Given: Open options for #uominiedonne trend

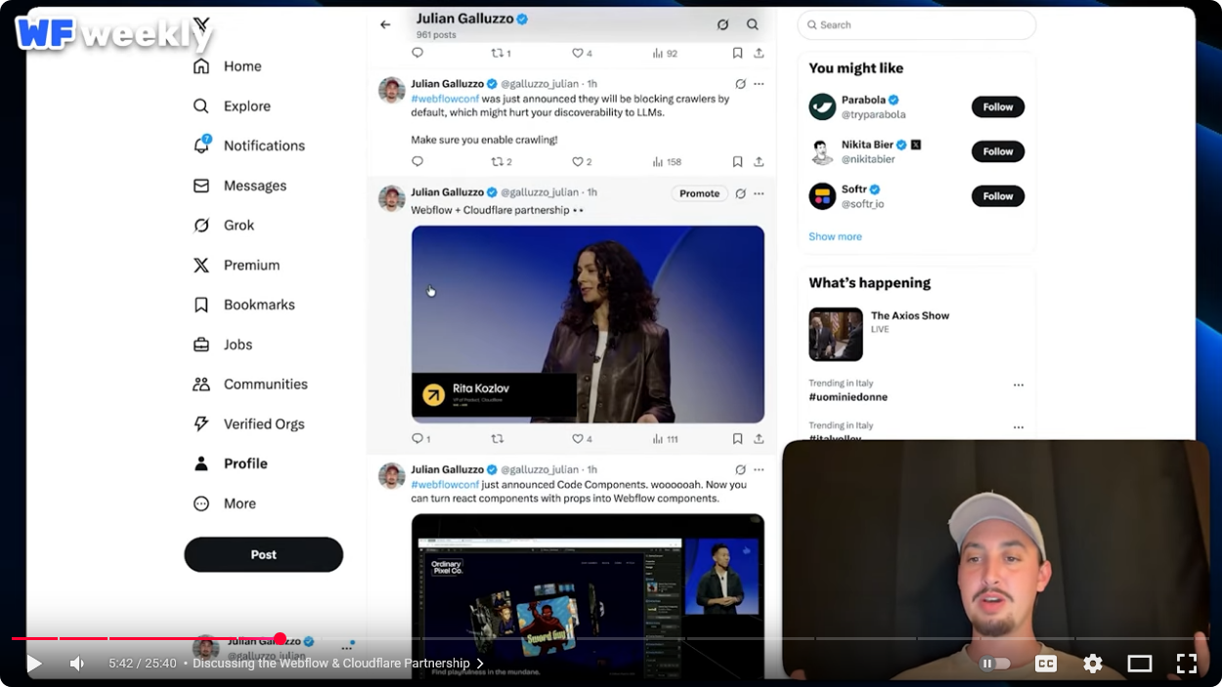Looking at the screenshot, I should [1018, 385].
